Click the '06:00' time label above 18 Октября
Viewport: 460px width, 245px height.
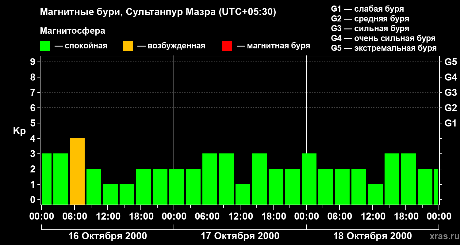point(339,217)
